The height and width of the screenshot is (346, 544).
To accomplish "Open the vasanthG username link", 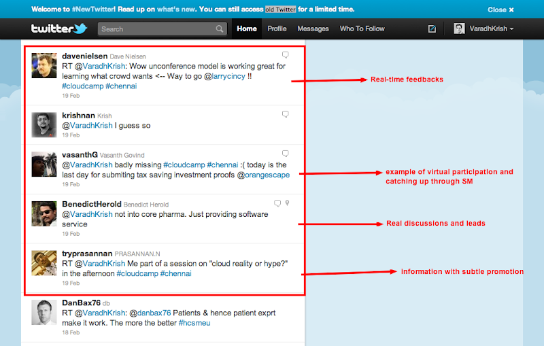I will (x=80, y=154).
